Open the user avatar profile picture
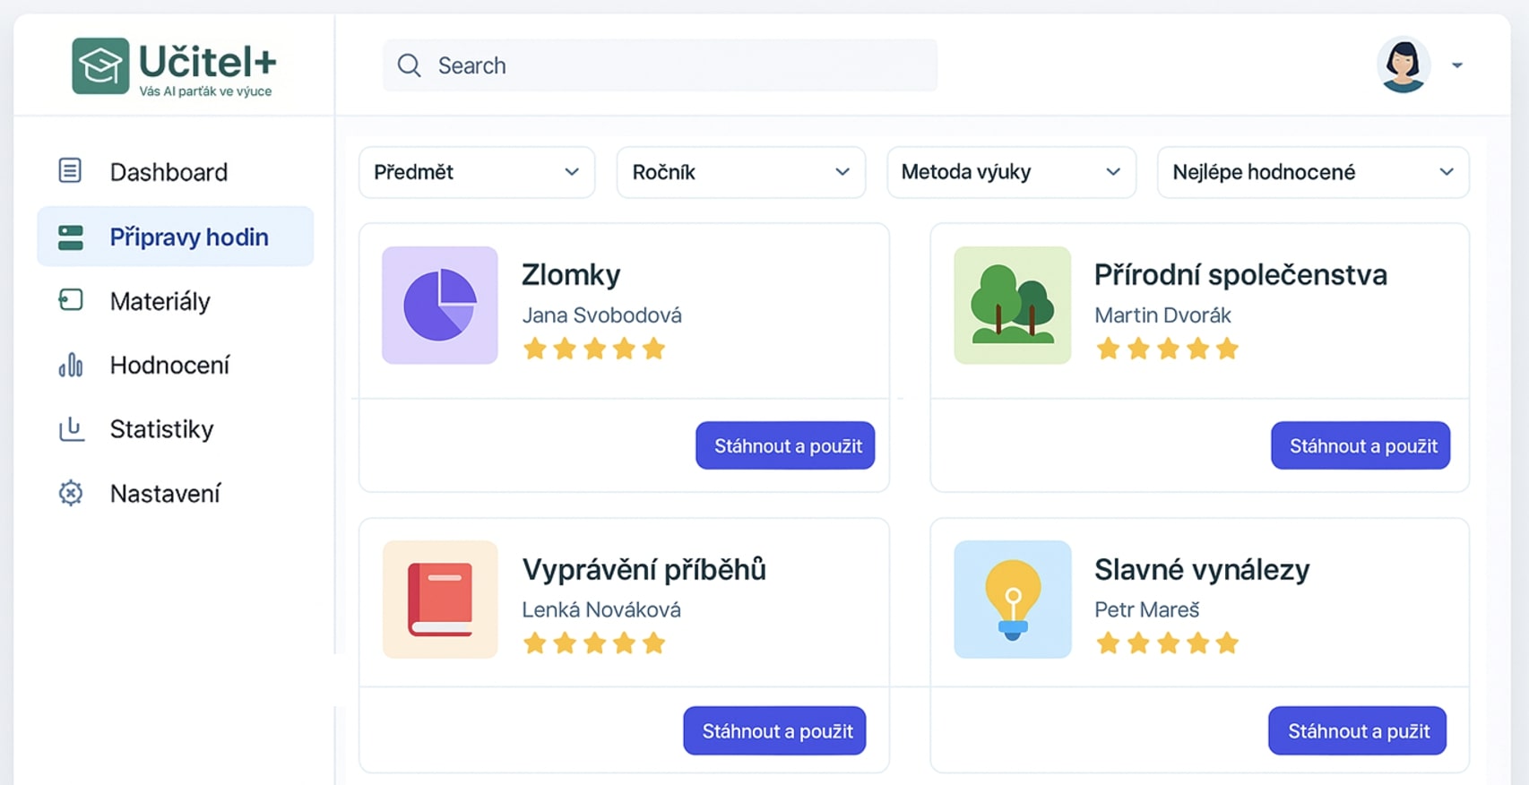 click(x=1403, y=65)
